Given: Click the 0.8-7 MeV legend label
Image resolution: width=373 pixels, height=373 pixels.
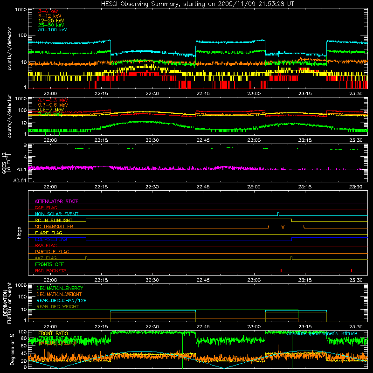Looking at the screenshot, I should pyautogui.click(x=51, y=110).
